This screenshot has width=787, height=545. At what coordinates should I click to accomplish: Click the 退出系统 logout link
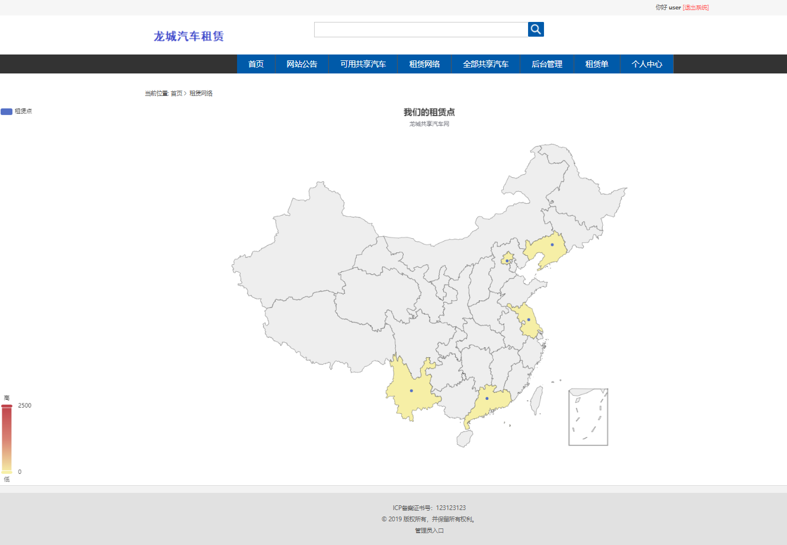tap(696, 7)
